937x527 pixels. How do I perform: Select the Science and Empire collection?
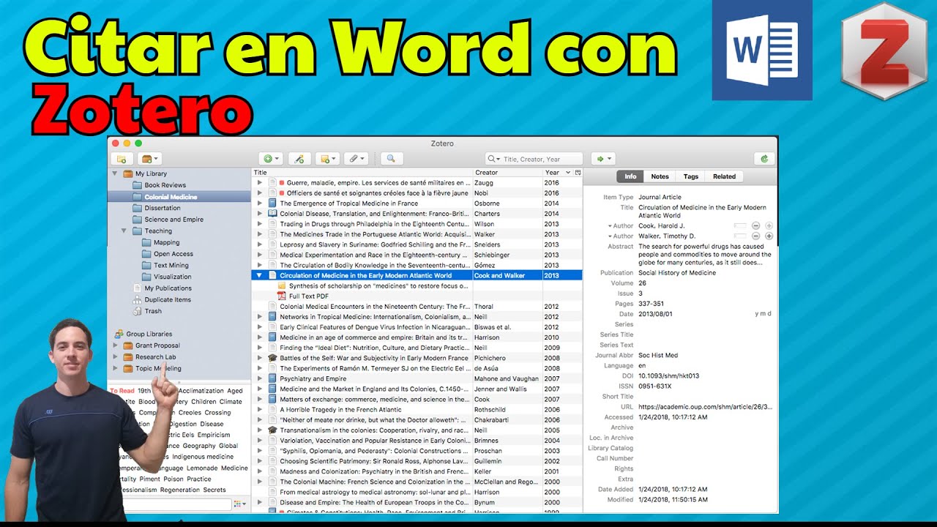[x=174, y=220]
